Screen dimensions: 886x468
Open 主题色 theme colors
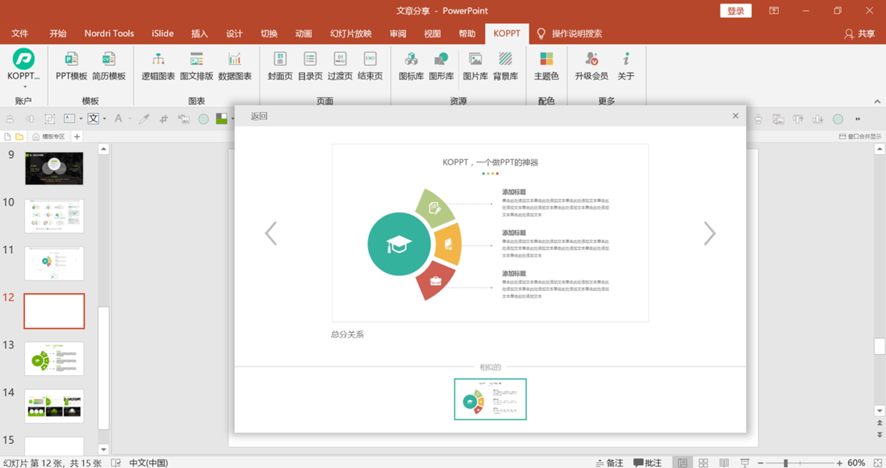[546, 66]
